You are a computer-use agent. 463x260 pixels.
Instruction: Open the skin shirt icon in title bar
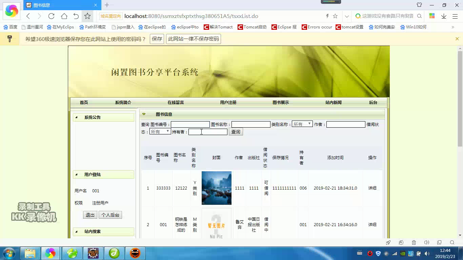pyautogui.click(x=419, y=5)
